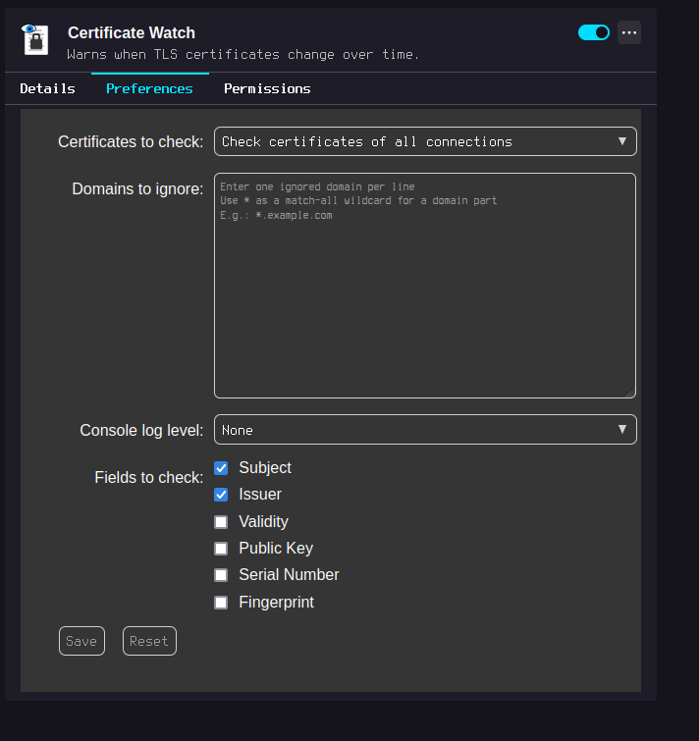Click the textarea resize handle corner
The width and height of the screenshot is (699, 741).
(x=630, y=393)
